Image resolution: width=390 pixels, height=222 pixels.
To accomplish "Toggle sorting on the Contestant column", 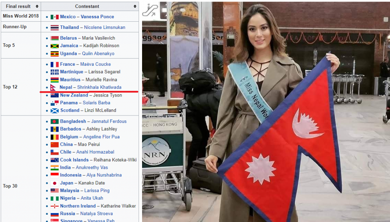I will [x=135, y=6].
